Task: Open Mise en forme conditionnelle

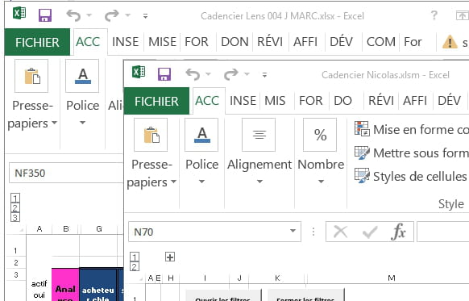Action: point(411,129)
